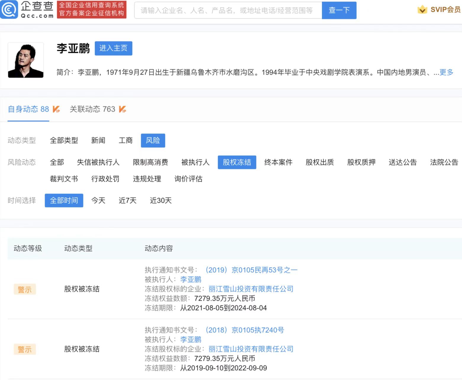Open the SVIP会员 membership link
This screenshot has height=380, width=462.
(445, 9)
